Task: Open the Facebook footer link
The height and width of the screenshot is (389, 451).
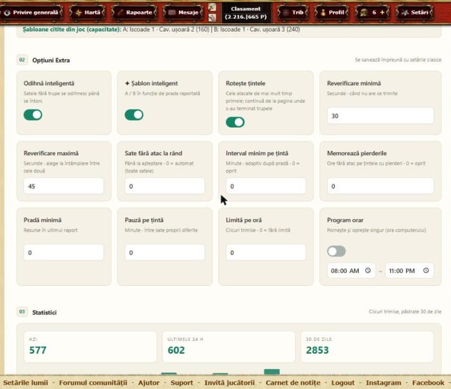Action: coord(428,382)
